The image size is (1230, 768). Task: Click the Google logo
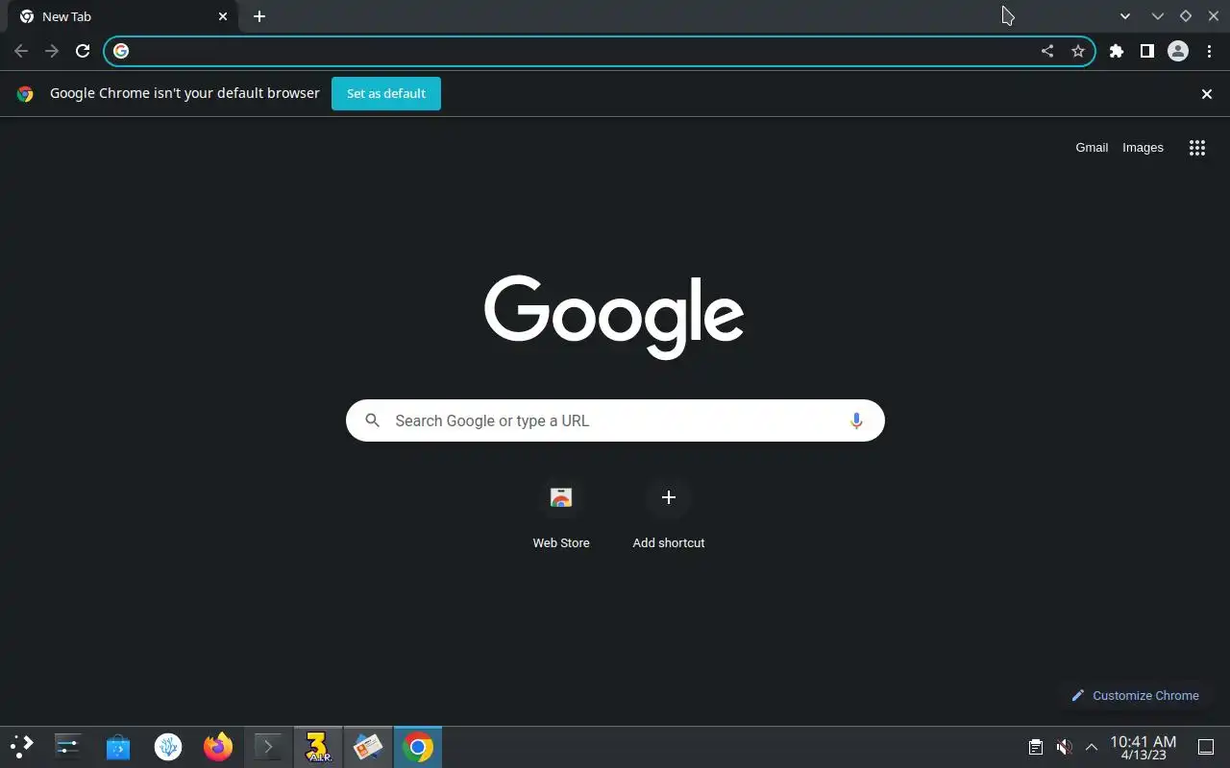coord(614,317)
